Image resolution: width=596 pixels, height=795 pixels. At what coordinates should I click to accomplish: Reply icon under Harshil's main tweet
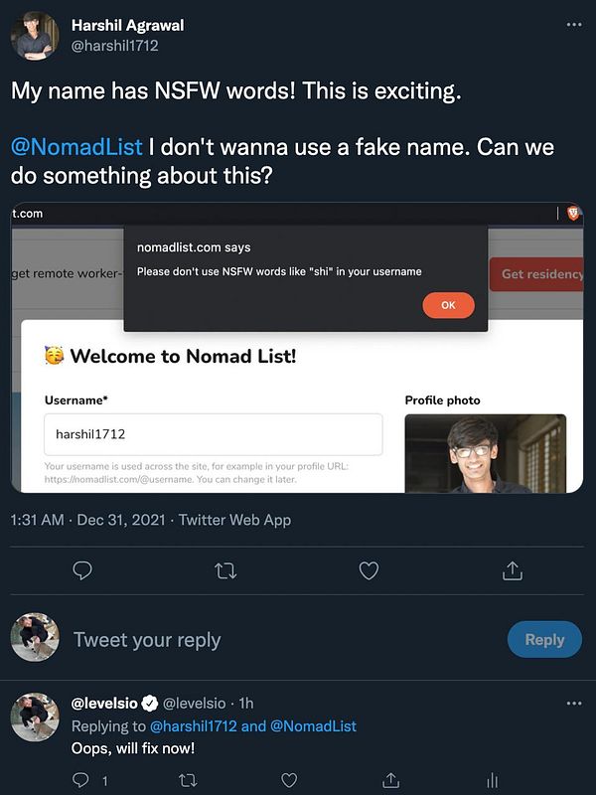pos(83,570)
